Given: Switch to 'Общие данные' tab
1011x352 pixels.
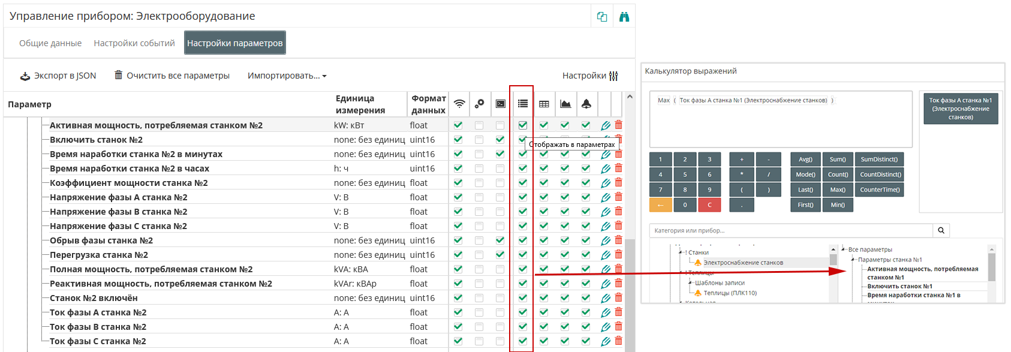Looking at the screenshot, I should click(50, 43).
